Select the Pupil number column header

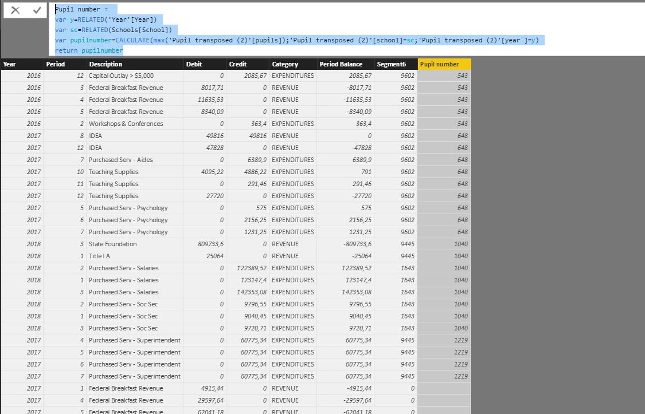(444, 64)
